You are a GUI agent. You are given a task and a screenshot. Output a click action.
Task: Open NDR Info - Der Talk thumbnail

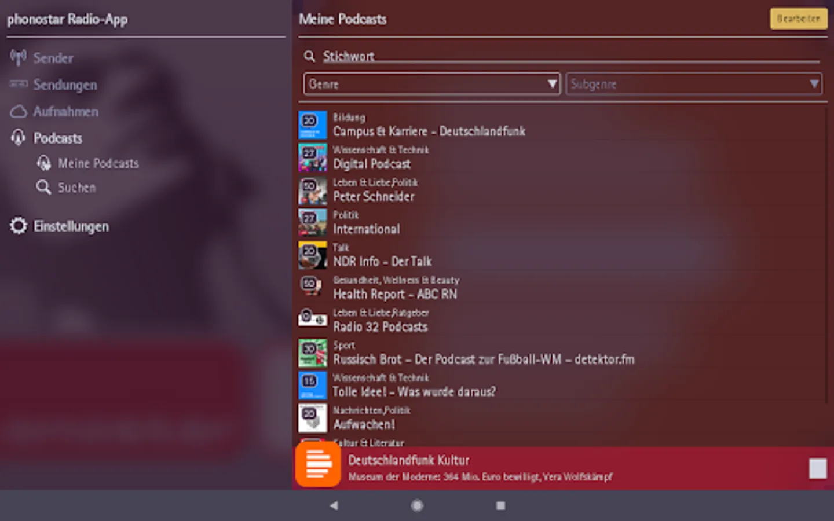(x=313, y=255)
